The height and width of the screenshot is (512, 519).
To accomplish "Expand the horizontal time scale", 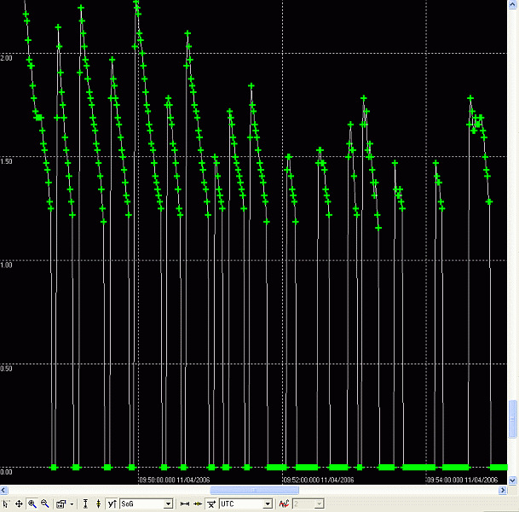I will click(184, 504).
